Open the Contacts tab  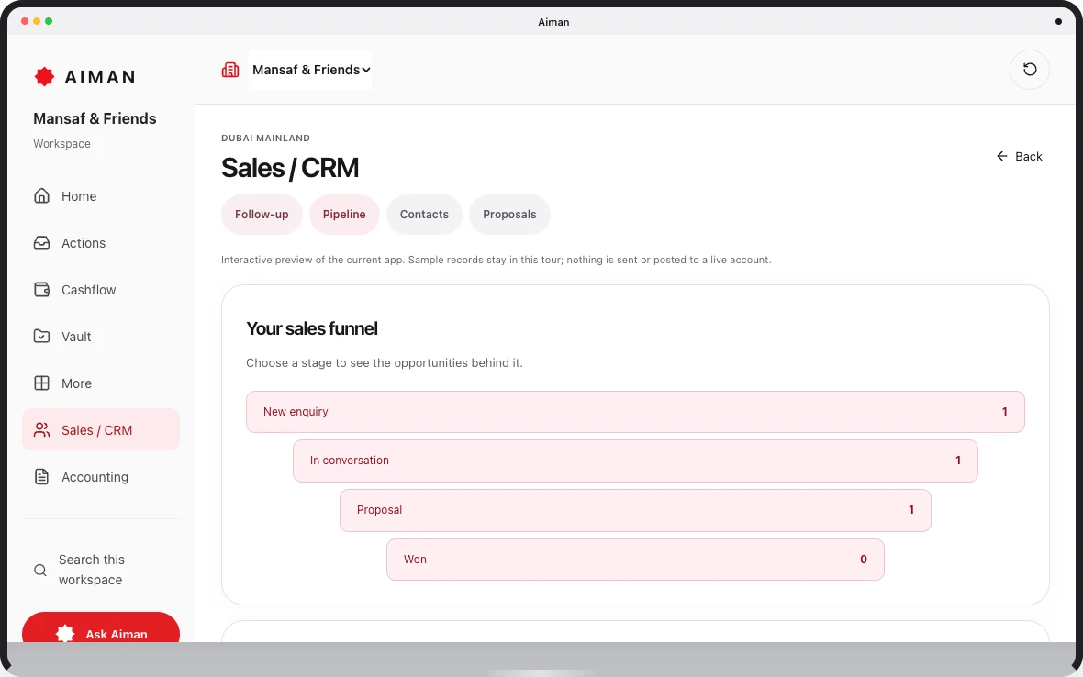point(424,215)
